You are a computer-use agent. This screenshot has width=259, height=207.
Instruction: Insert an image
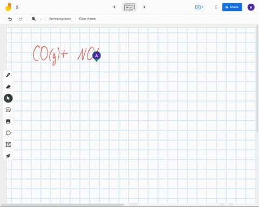tap(8, 121)
